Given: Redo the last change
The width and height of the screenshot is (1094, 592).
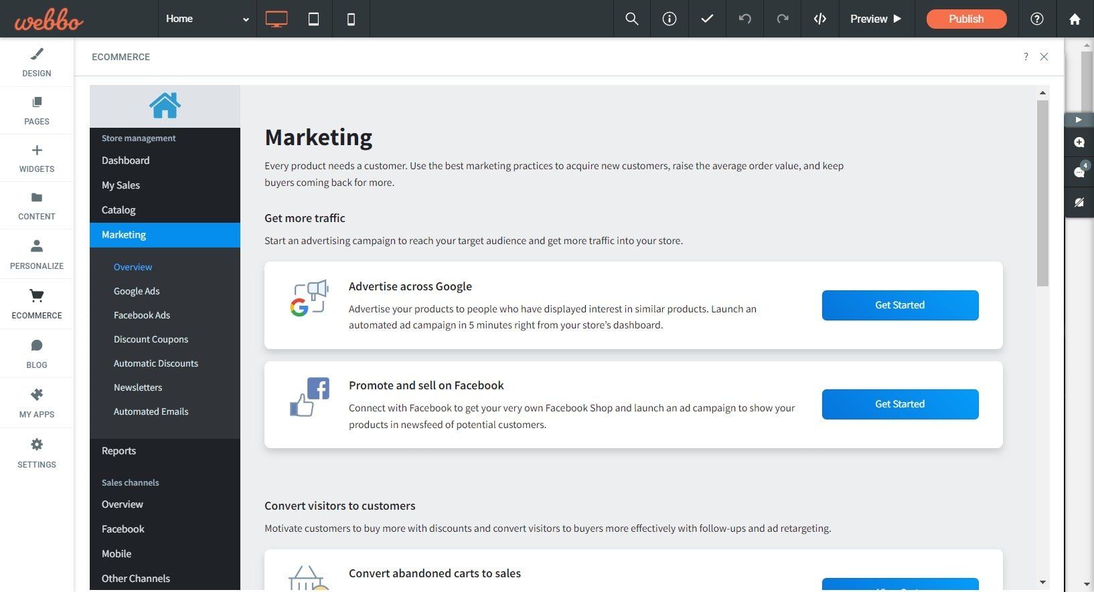Looking at the screenshot, I should click(782, 19).
